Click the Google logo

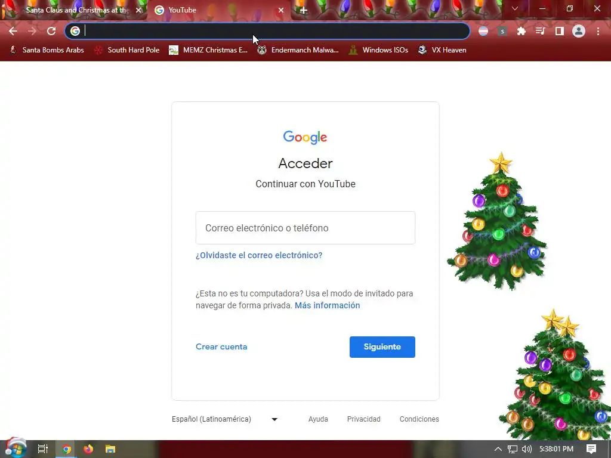tap(305, 138)
